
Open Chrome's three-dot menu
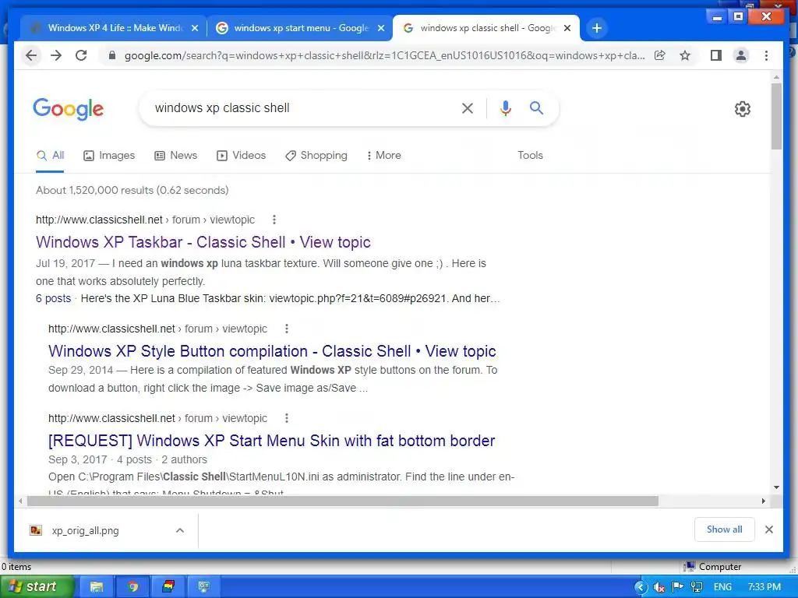767,55
